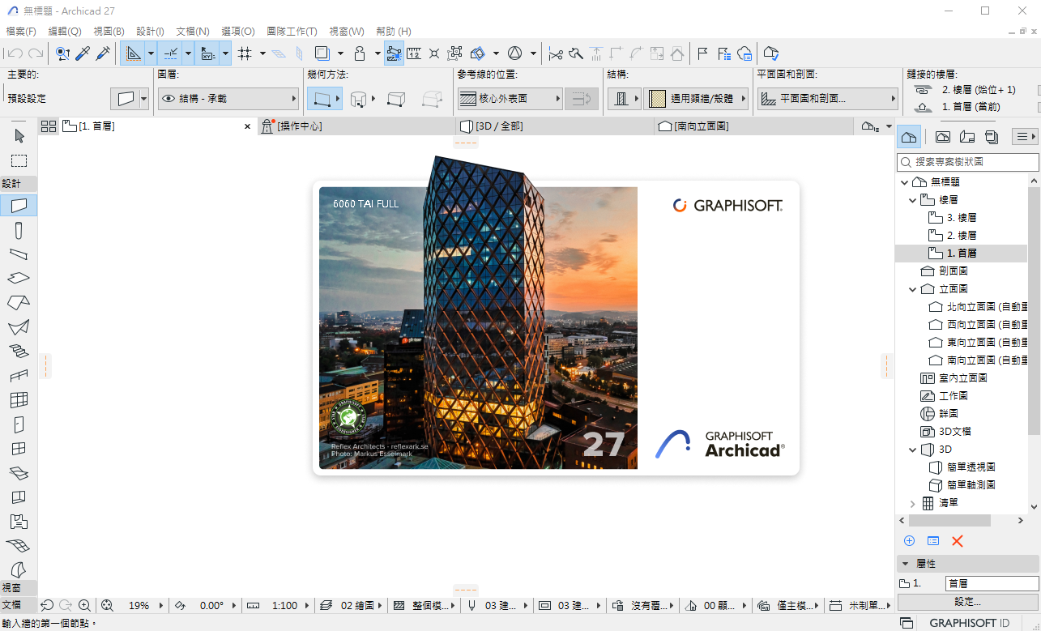Click the Zoom In magnifier icon
Viewport: 1041px width, 631px height.
pos(85,605)
